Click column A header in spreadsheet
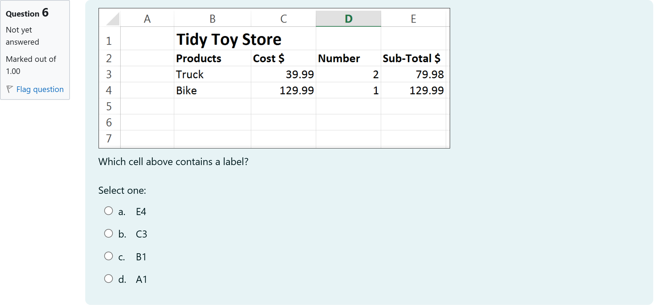Image resolution: width=654 pixels, height=305 pixels. click(x=147, y=19)
